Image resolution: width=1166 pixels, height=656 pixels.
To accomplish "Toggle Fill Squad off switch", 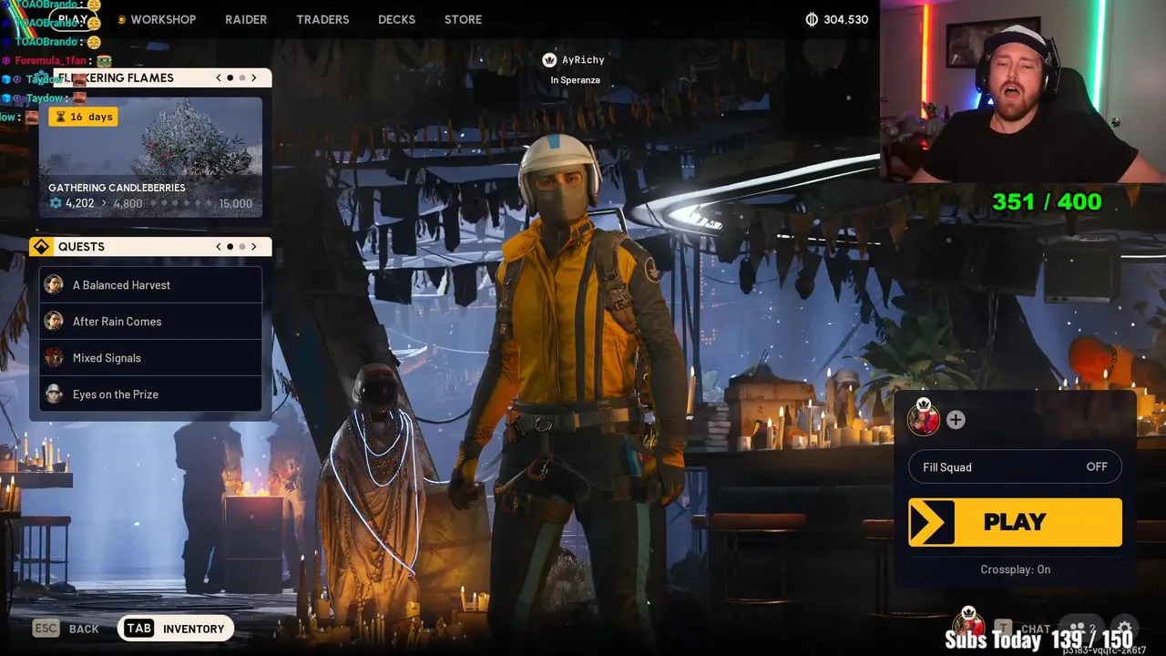I will click(1015, 467).
